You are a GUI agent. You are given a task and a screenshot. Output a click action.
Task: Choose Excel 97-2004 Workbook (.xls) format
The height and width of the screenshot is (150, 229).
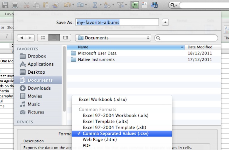pyautogui.click(x=122, y=115)
